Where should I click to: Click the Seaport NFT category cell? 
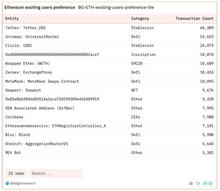point(134,90)
